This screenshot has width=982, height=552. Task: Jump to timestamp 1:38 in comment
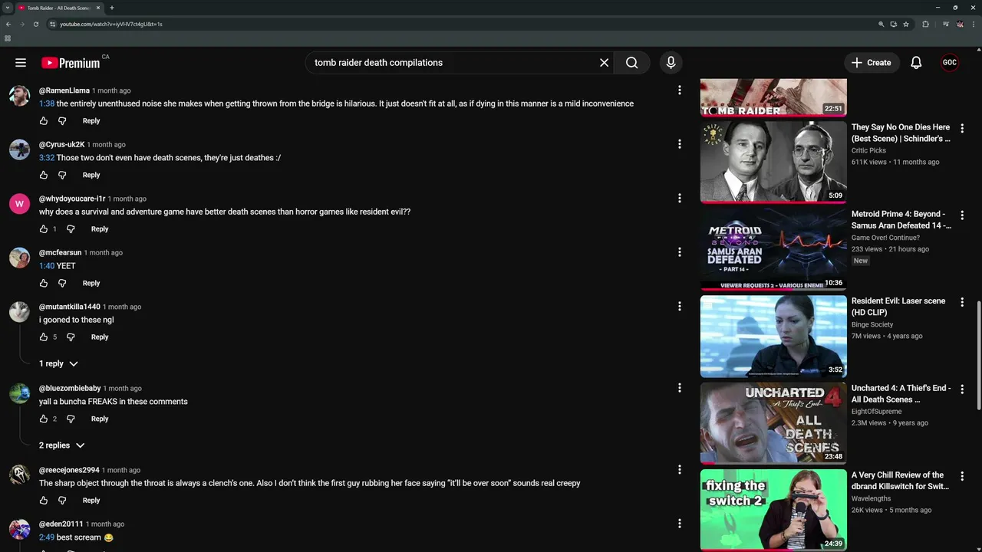47,103
